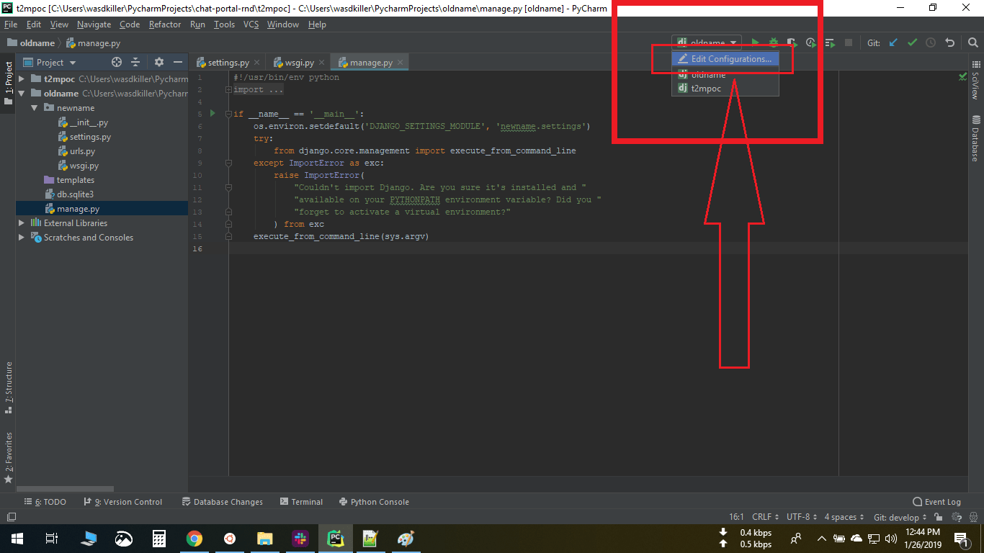Open the Navigate menu
984x553 pixels.
point(94,24)
